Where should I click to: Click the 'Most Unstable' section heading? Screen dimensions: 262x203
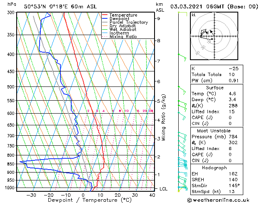click(214, 131)
